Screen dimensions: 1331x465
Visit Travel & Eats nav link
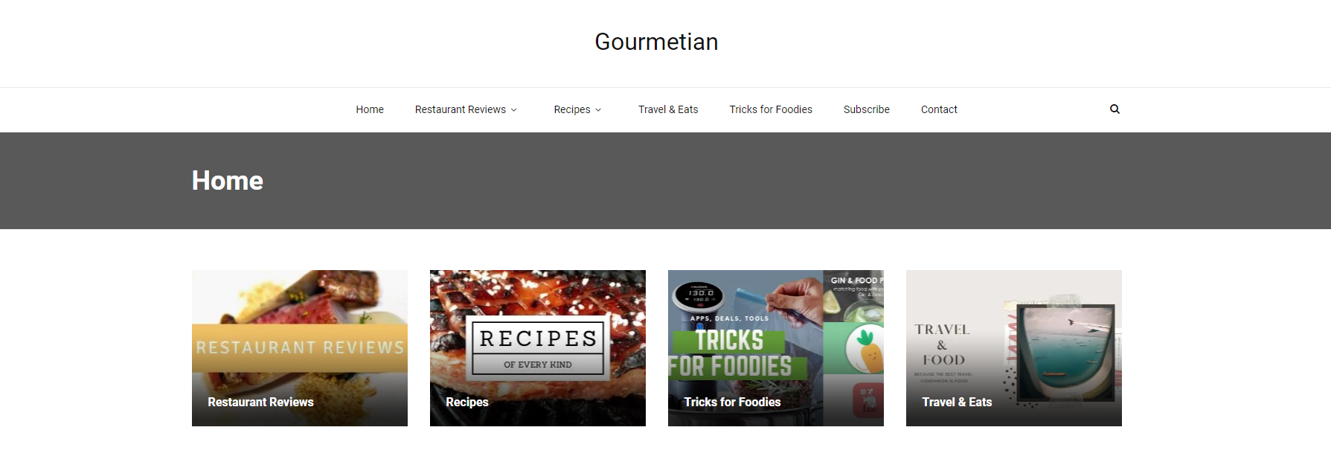pos(668,109)
